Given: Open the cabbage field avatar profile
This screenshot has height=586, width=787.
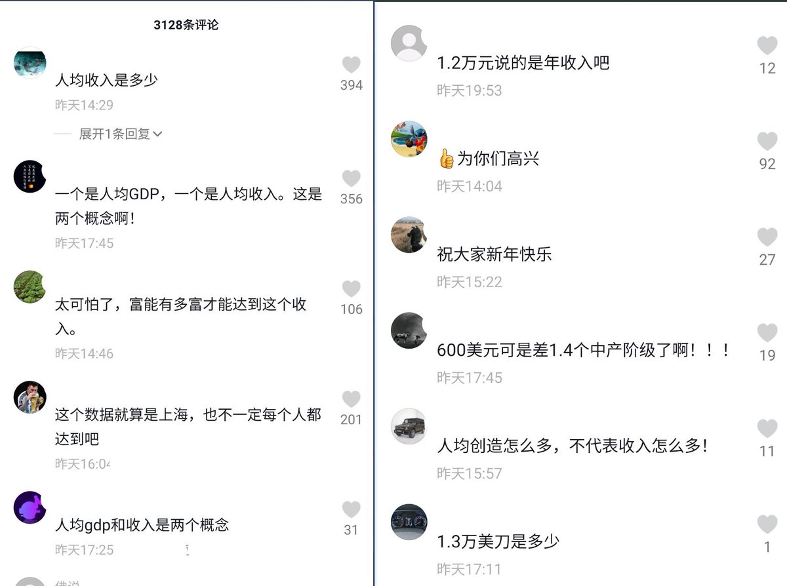Looking at the screenshot, I should [x=30, y=286].
